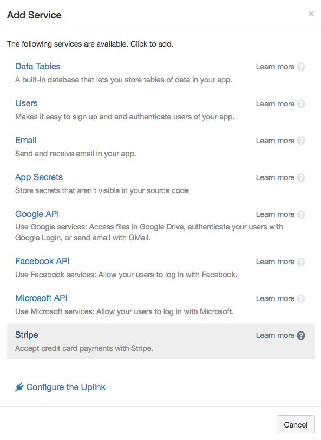
Task: Click the help icon for Google API
Action: pyautogui.click(x=301, y=214)
